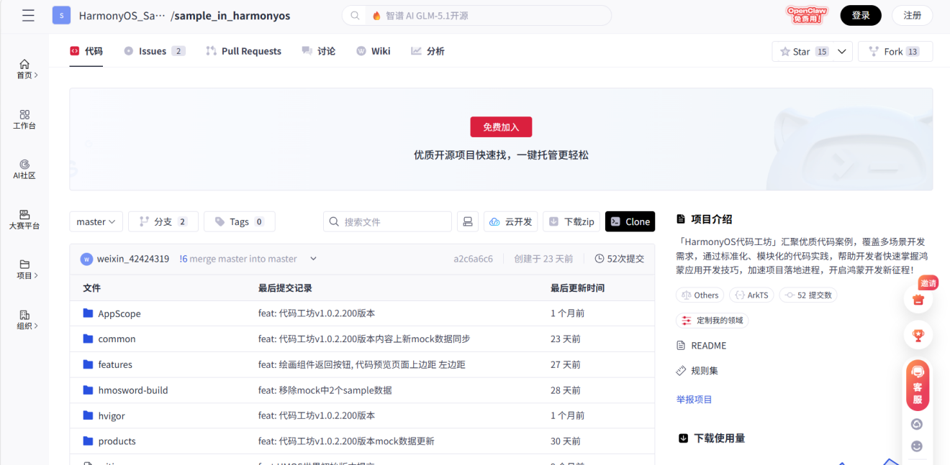Switch to the 代码 code tab

86,50
